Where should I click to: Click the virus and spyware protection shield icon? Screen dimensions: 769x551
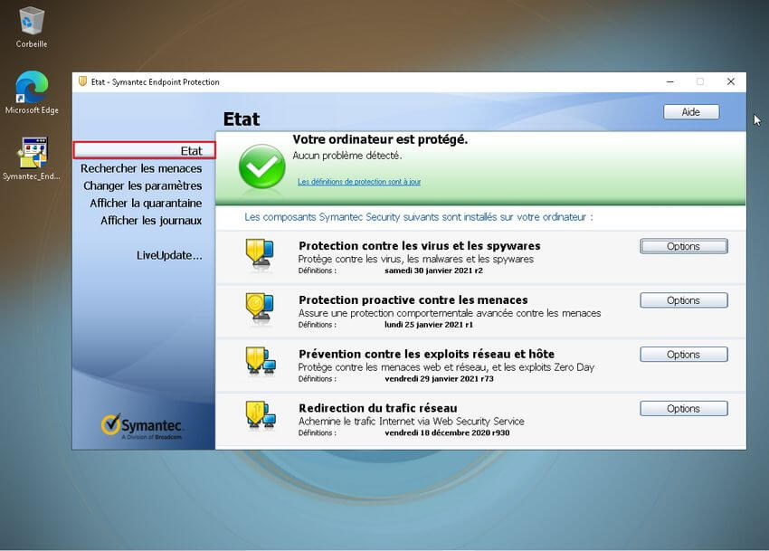260,253
